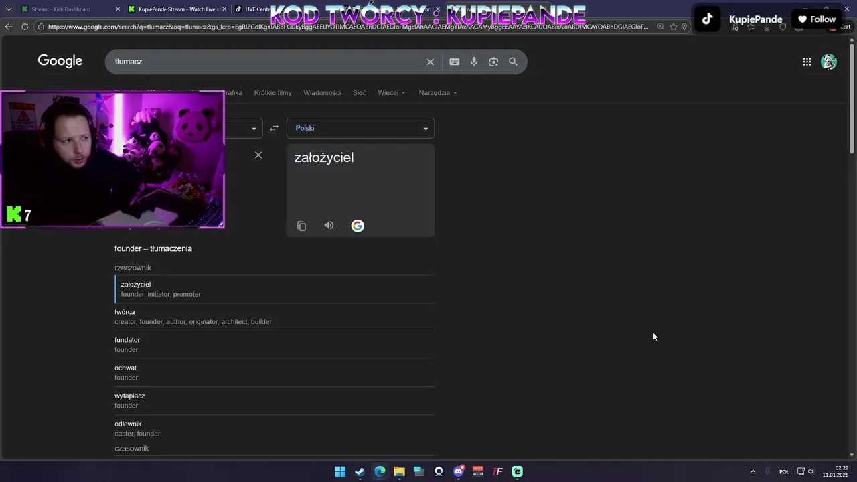
Task: Copy the translation założyciel
Action: [x=301, y=226]
